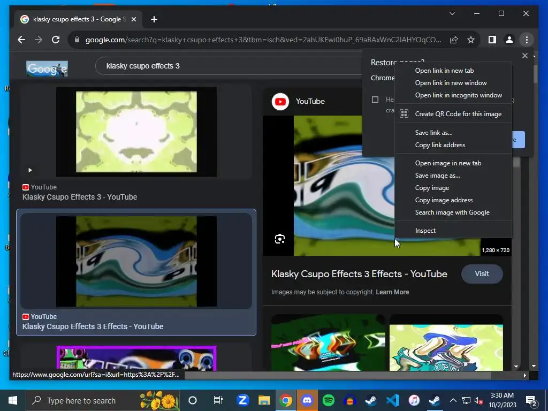This screenshot has width=548, height=411.
Task: Click the address bar URL
Action: 263,40
